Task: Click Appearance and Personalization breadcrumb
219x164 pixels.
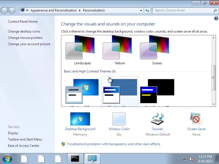Action: point(53,10)
